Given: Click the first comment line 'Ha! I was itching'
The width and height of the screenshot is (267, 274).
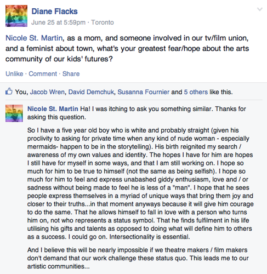Looking at the screenshot, I should [x=137, y=113].
